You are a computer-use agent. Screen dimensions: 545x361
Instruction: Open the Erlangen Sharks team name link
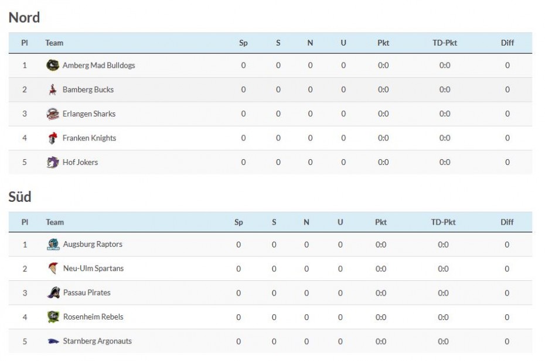click(89, 114)
